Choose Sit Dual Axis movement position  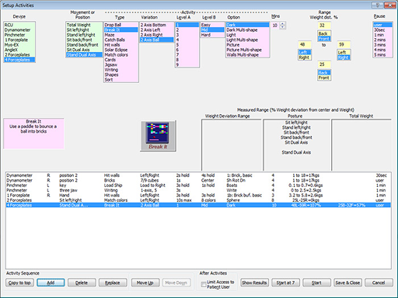[78, 50]
